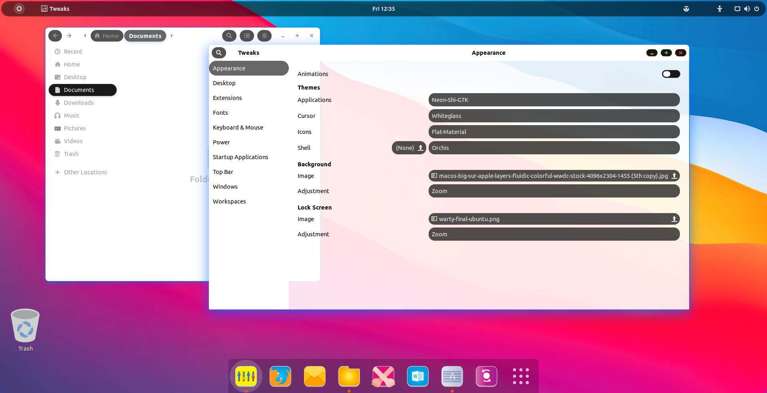Click path bar left scroll arrow in Files
The width and height of the screenshot is (767, 393).
[x=85, y=36]
